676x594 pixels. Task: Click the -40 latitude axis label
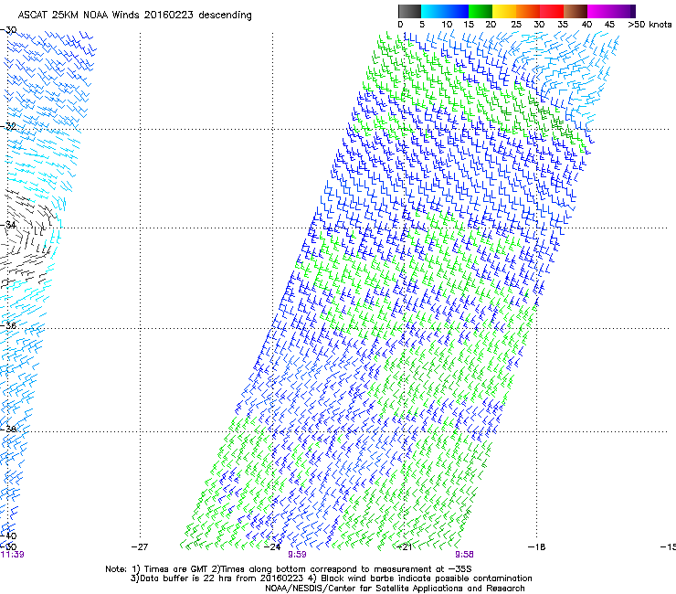[x=8, y=536]
